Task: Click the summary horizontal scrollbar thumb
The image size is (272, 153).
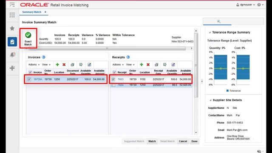Action: (x=107, y=48)
